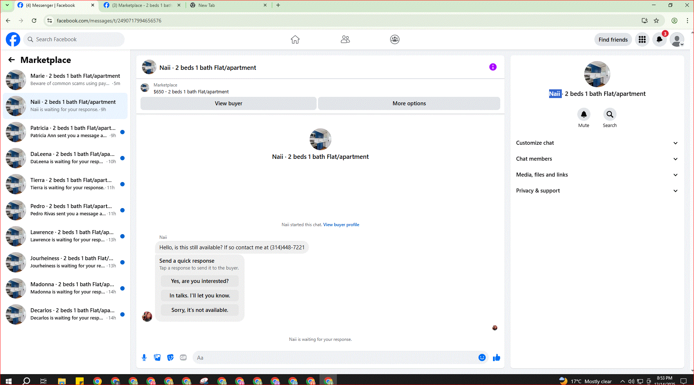The image size is (694, 385).
Task: Open the notifications bell with badge
Action: 660,39
